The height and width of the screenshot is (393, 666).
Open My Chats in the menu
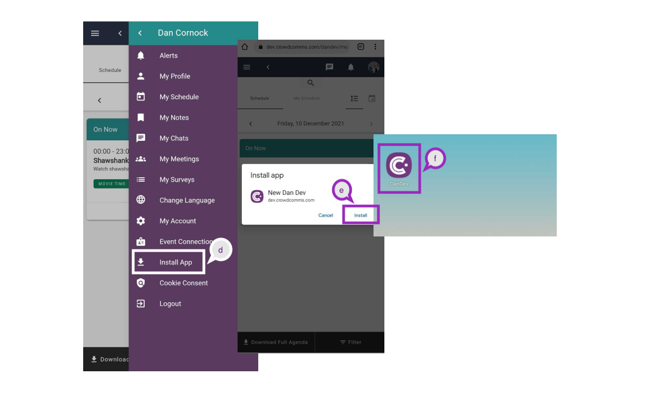pyautogui.click(x=174, y=138)
